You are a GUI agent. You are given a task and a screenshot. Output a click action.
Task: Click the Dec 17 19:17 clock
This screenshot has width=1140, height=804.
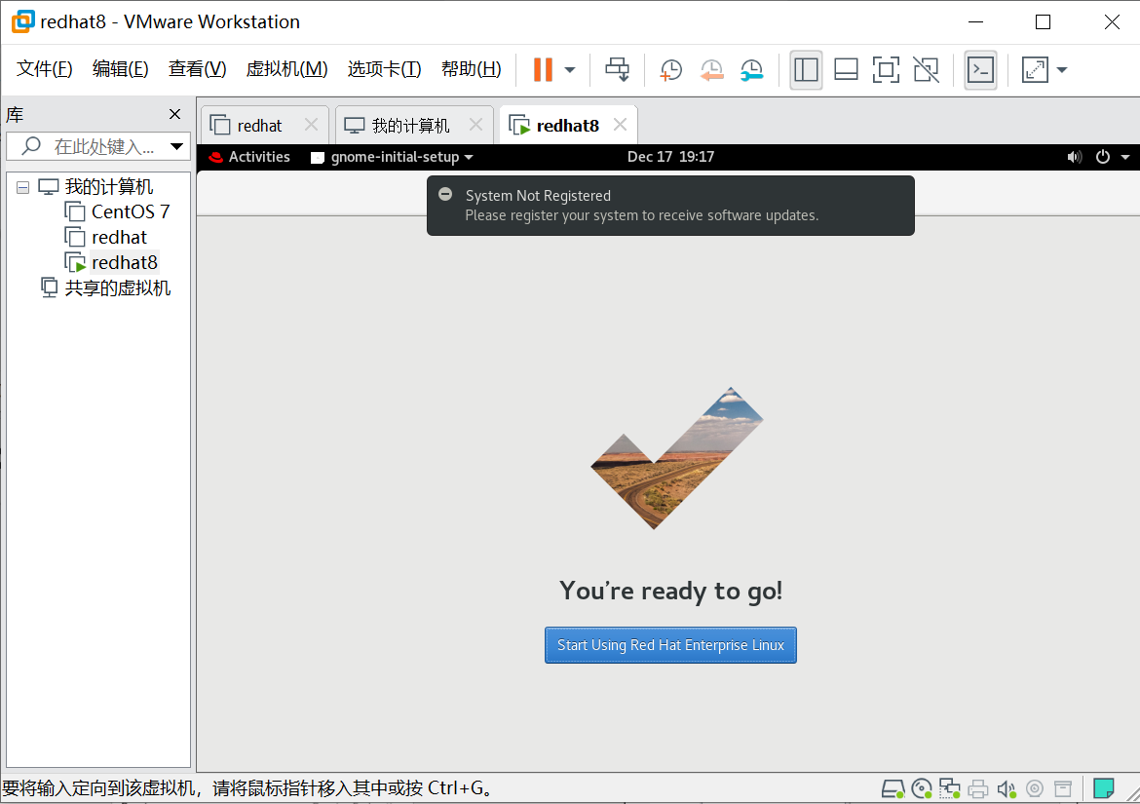pyautogui.click(x=670, y=157)
